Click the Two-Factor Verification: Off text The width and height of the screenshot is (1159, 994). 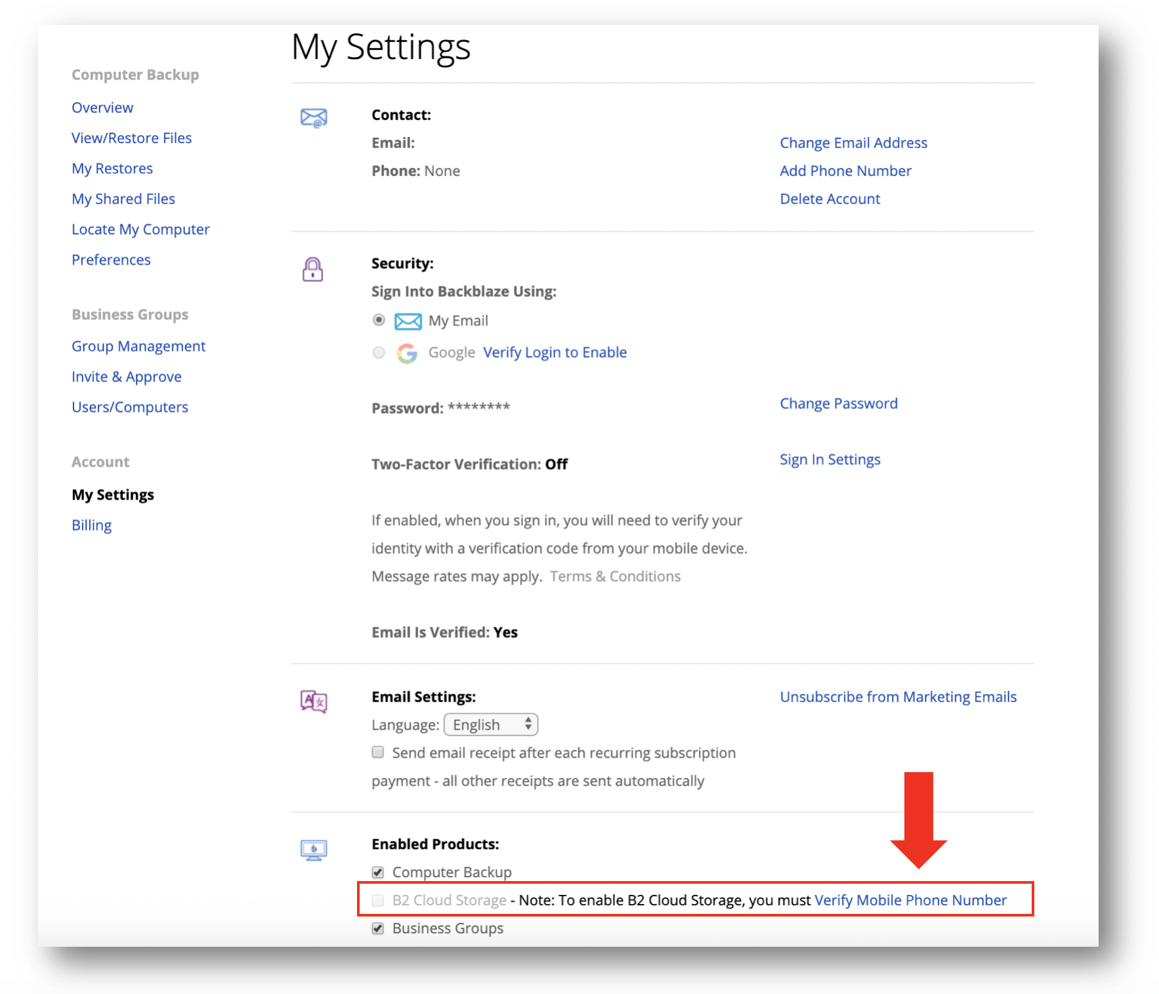(469, 464)
